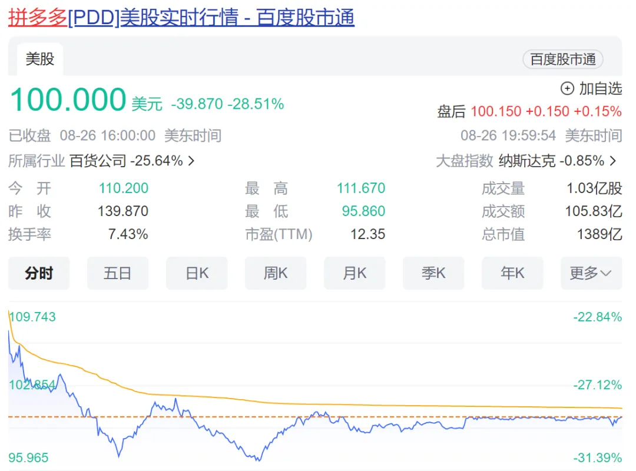Click the chart axis label -27.12%
This screenshot has width=636, height=471.
(x=598, y=385)
